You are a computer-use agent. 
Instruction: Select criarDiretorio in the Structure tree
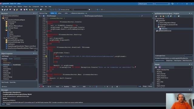tap(11, 44)
